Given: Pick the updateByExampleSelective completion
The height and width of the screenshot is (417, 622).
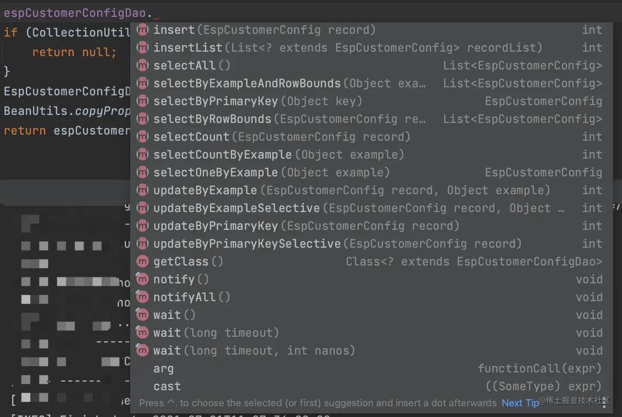Looking at the screenshot, I should [x=371, y=208].
